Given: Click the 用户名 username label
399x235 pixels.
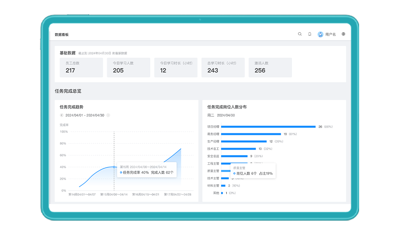Looking at the screenshot, I should click(x=331, y=35).
